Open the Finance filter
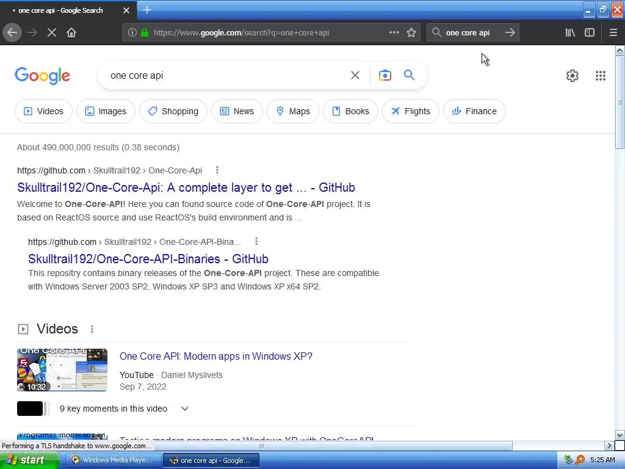Screen dimensions: 625x469 [x=474, y=111]
